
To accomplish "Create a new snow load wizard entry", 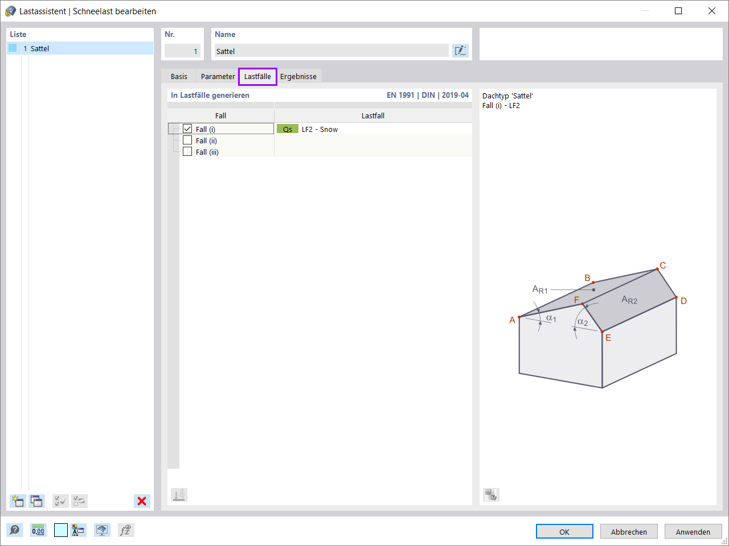I will (x=18, y=501).
